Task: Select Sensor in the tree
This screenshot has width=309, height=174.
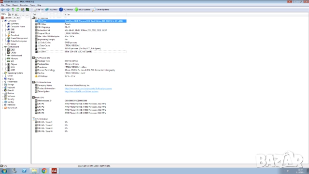Action: (13, 44)
